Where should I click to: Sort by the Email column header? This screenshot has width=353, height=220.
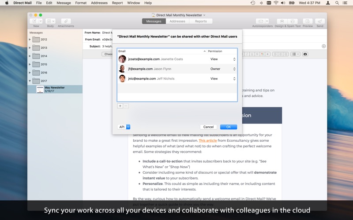[x=162, y=51]
